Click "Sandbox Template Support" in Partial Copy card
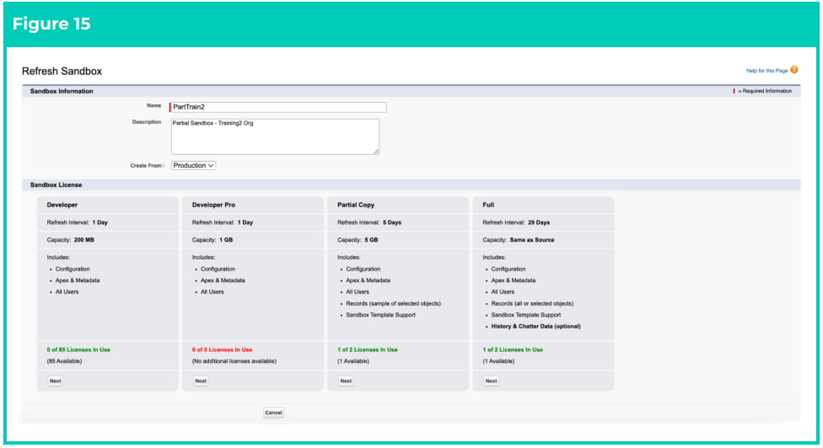 pyautogui.click(x=380, y=315)
